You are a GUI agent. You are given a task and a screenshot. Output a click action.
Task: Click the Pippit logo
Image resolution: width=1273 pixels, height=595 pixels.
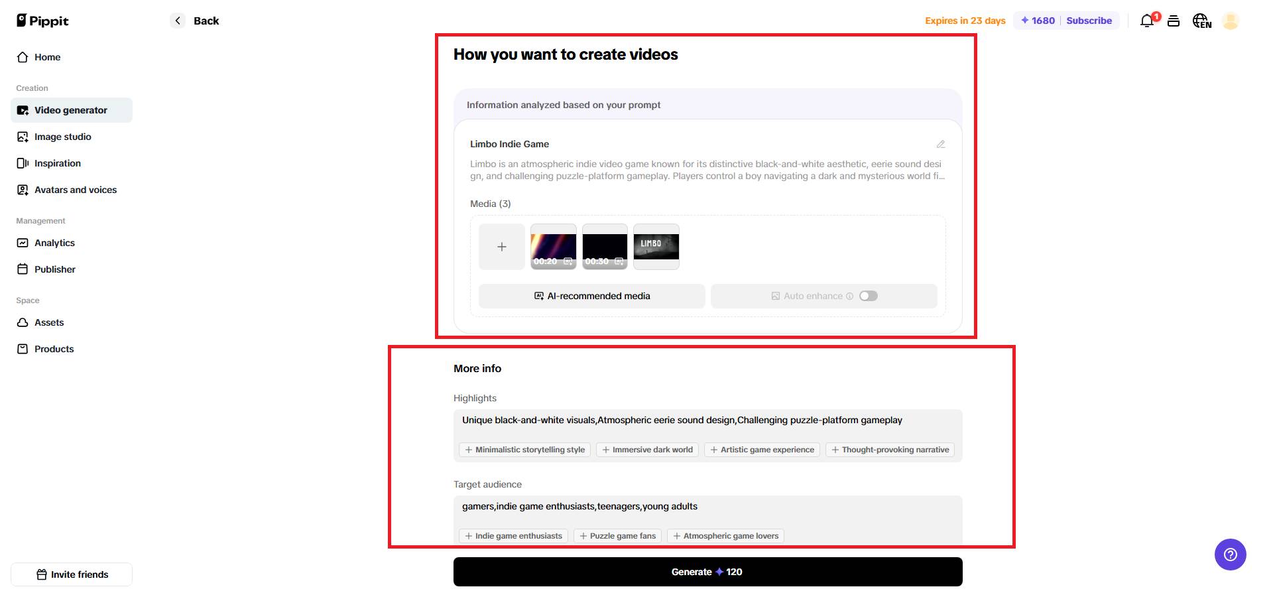point(42,21)
